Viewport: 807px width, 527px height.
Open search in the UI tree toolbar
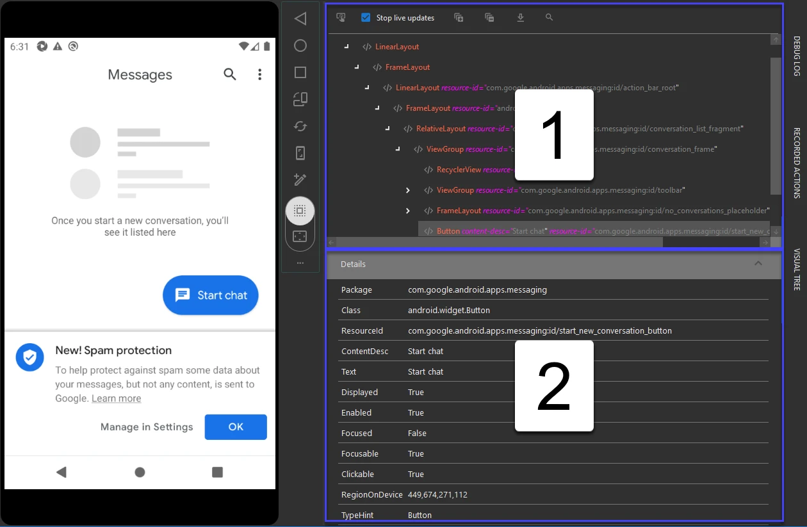coord(549,18)
